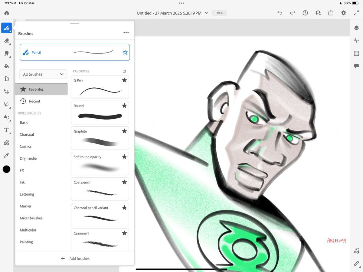Open the Mixer brushes category
This screenshot has width=363, height=272.
(31, 218)
